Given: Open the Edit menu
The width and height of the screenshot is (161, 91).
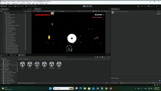Looking at the screenshot, I should [5, 3].
